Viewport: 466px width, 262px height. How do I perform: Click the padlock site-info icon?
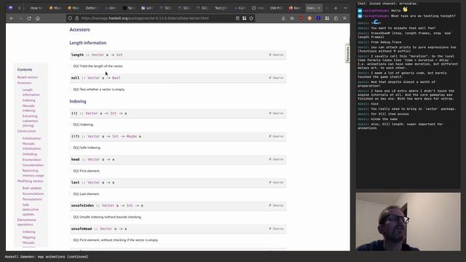(76, 18)
